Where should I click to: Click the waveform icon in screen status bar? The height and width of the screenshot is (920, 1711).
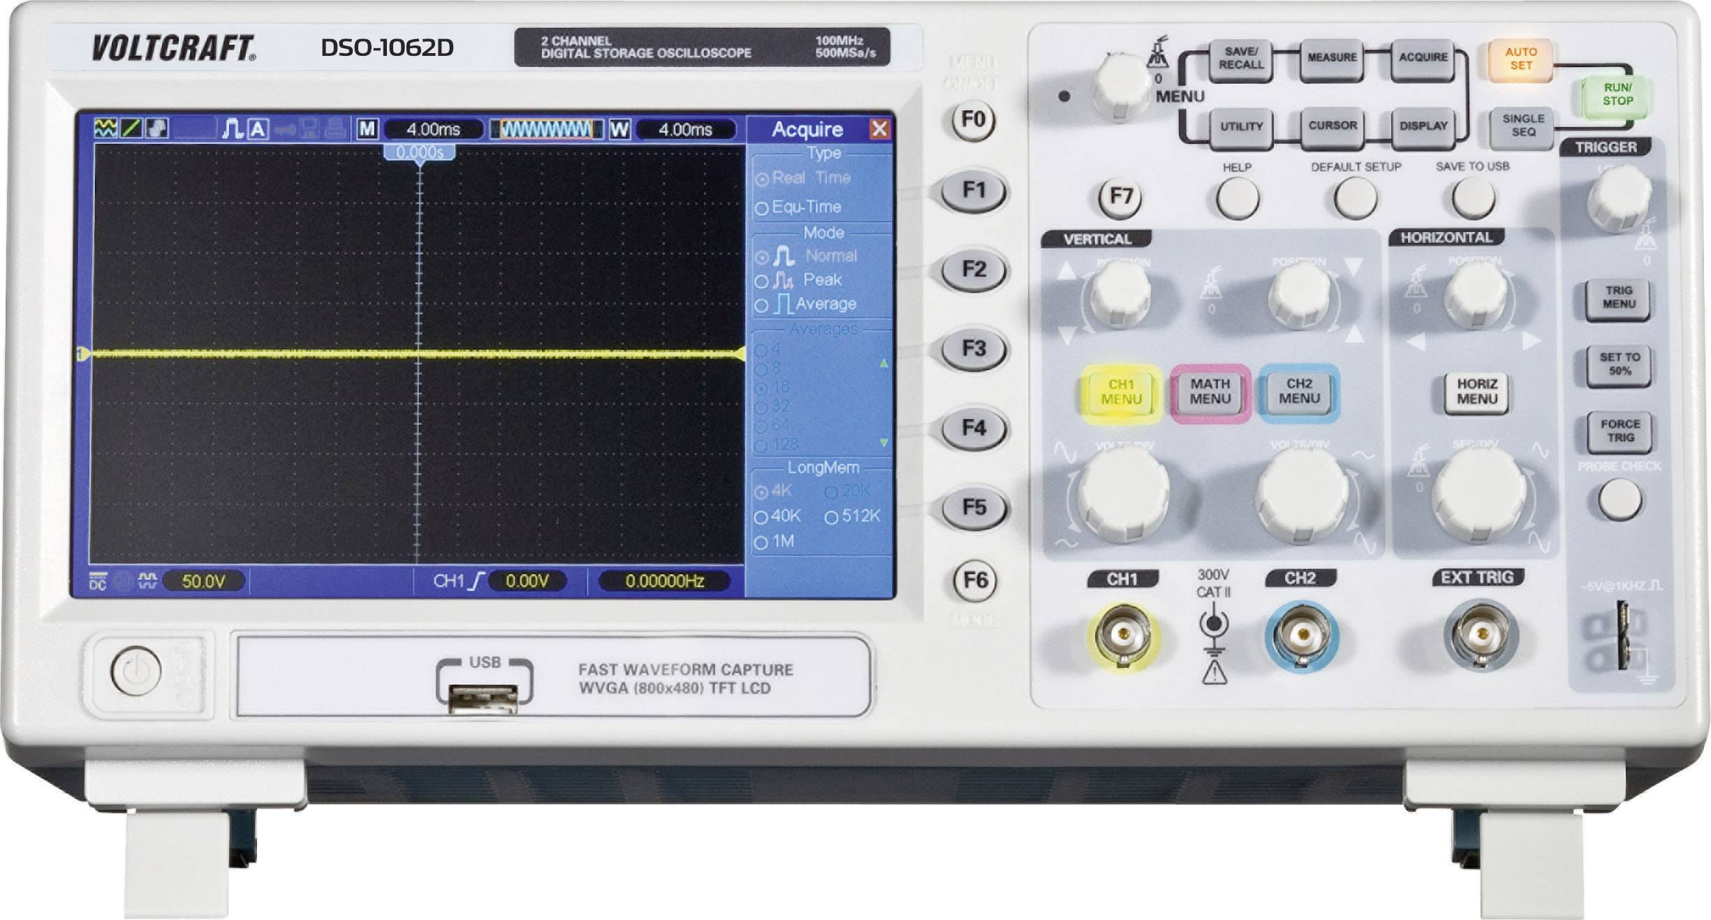coord(105,129)
